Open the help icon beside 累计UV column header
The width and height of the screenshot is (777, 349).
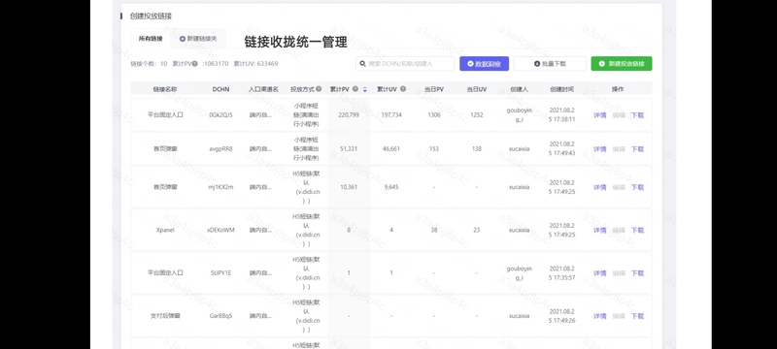pos(403,89)
